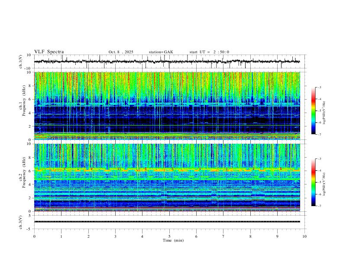The image size is (343, 265).
Task: Click inside the ch.2 frequency spectrogram panel
Action: pos(167,178)
